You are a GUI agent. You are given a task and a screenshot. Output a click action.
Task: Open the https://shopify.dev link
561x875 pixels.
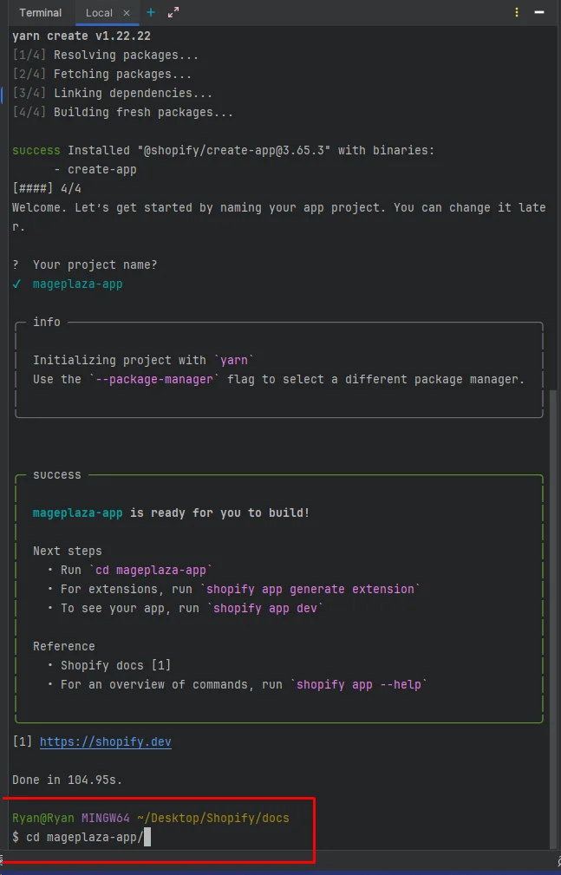tap(105, 741)
